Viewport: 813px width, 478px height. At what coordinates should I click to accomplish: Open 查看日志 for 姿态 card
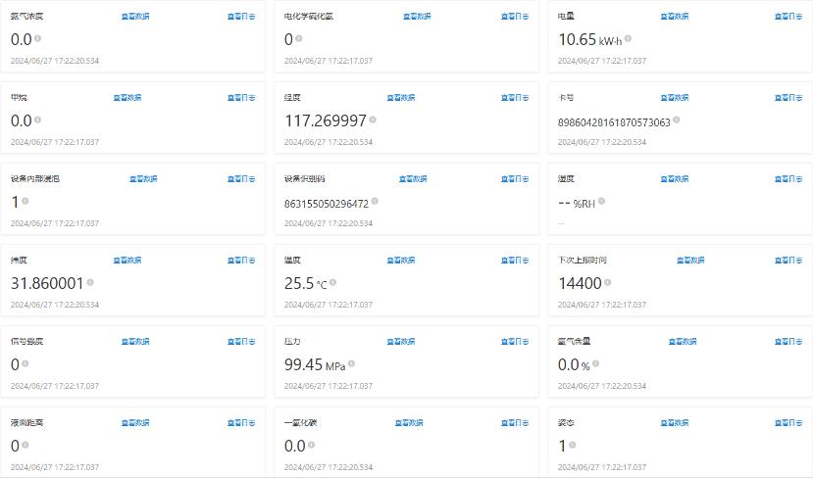788,423
